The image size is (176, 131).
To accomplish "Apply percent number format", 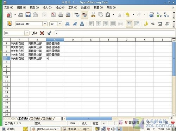I will coord(153,24).
